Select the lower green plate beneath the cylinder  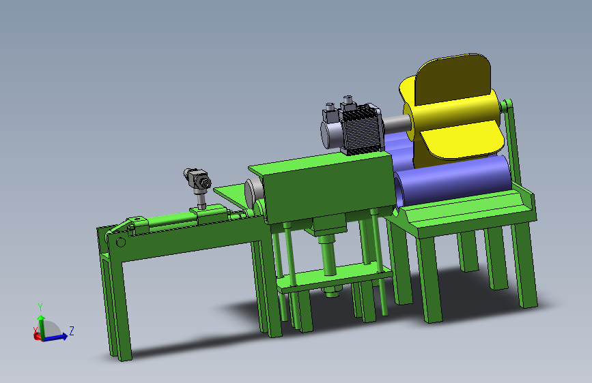[x=334, y=278]
